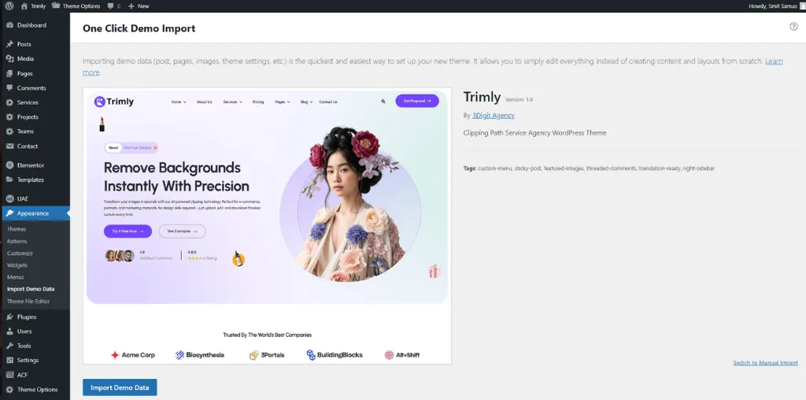Click the Switch to Manual Import link
This screenshot has height=400, width=806.
pos(765,363)
